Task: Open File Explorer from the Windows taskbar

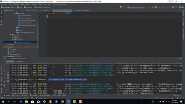Action: (x=27, y=102)
